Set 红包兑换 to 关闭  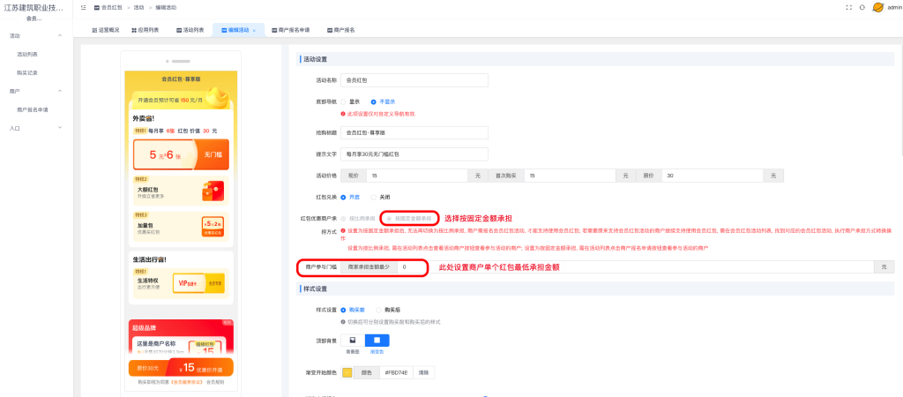pos(374,197)
